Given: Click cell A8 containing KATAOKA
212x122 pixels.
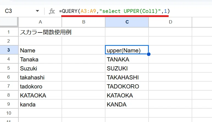Looking at the screenshot, I should coord(40,95).
